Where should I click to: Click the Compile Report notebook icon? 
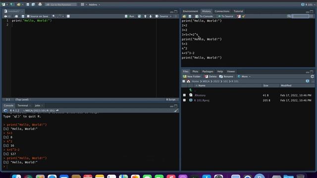pyautogui.click(x=68, y=16)
